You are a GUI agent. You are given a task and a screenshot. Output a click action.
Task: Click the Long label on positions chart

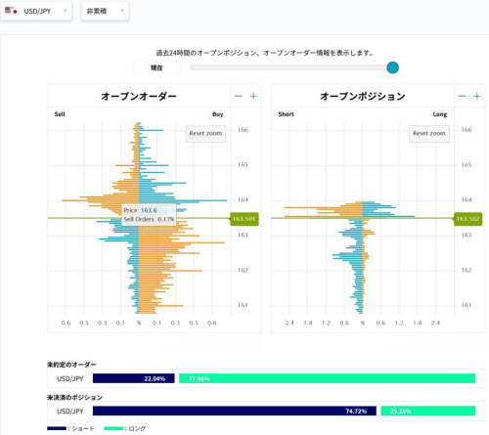point(440,114)
